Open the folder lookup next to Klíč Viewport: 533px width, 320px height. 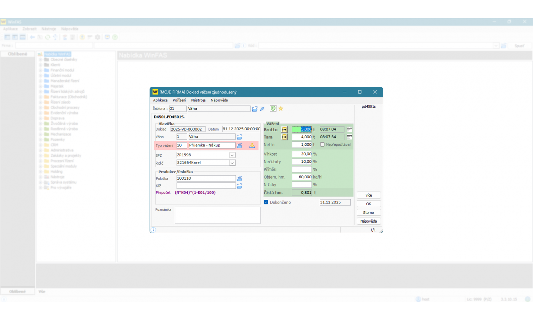click(x=239, y=186)
